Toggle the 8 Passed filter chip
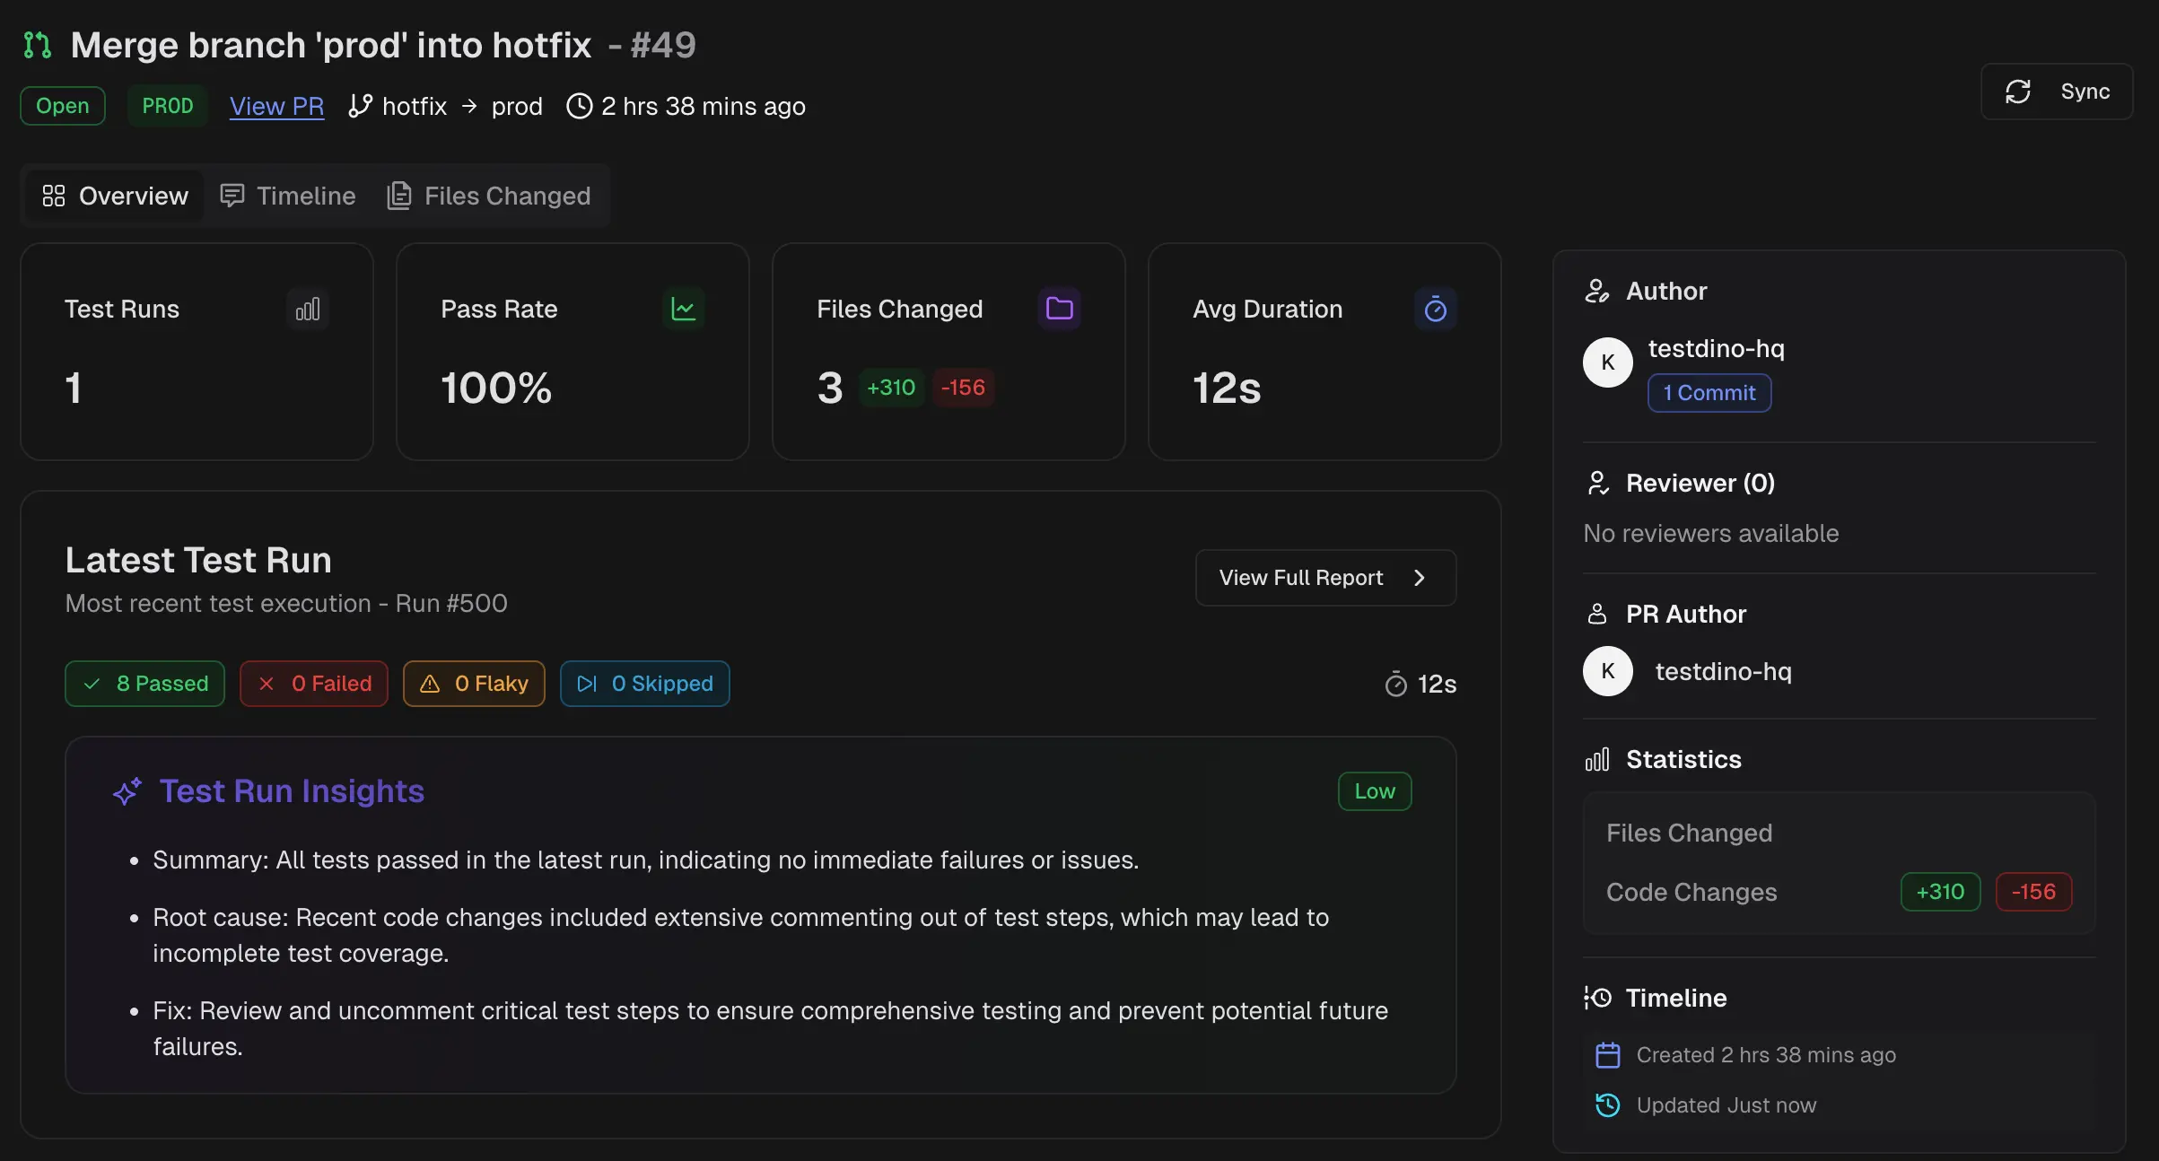 (x=144, y=683)
